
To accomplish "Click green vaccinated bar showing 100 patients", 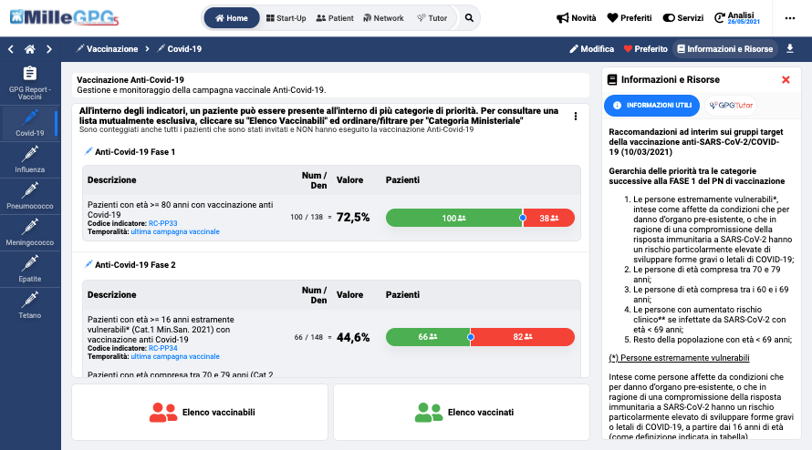I will 453,218.
